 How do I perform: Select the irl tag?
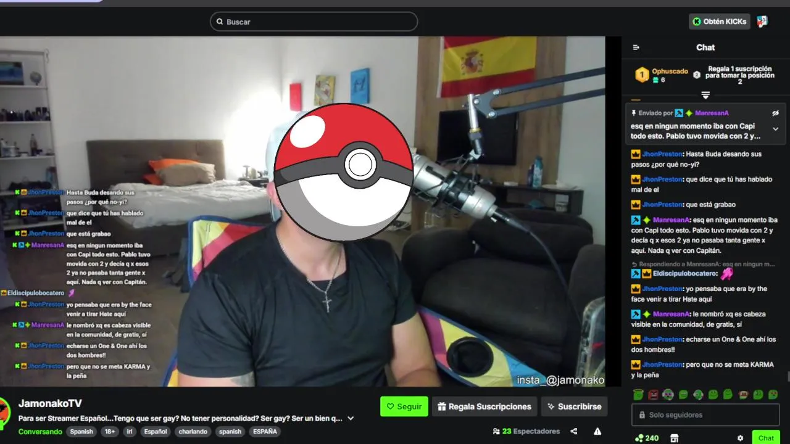130,432
